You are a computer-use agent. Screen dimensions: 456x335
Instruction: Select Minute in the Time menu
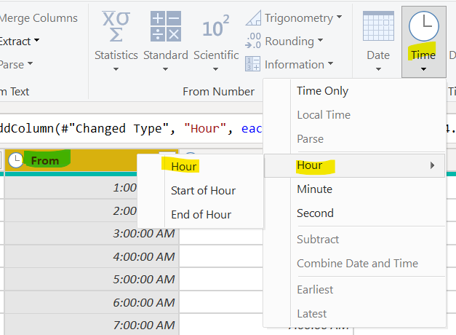point(354,189)
